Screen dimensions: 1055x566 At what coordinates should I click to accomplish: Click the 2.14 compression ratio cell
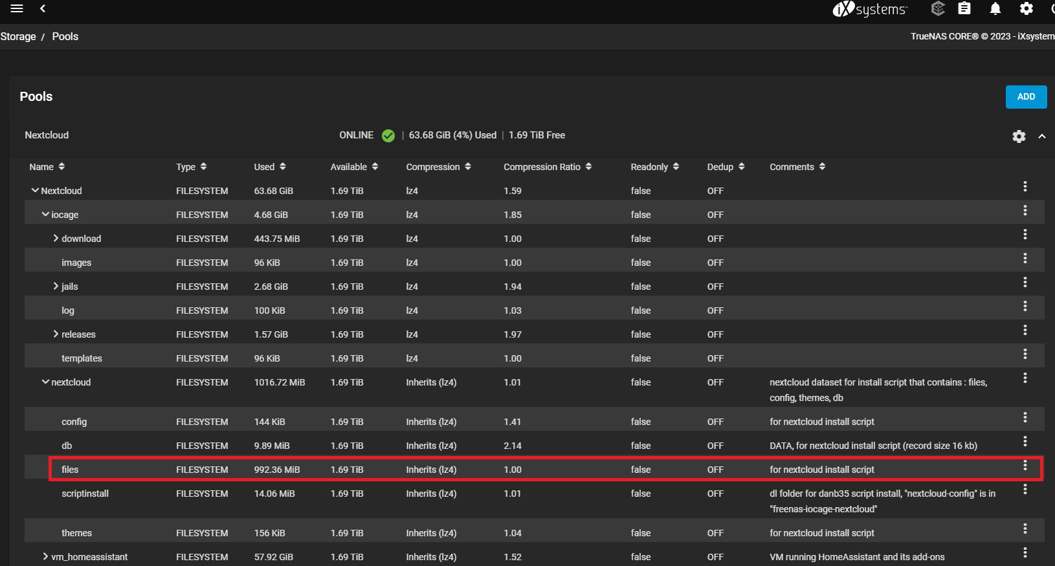coord(513,446)
